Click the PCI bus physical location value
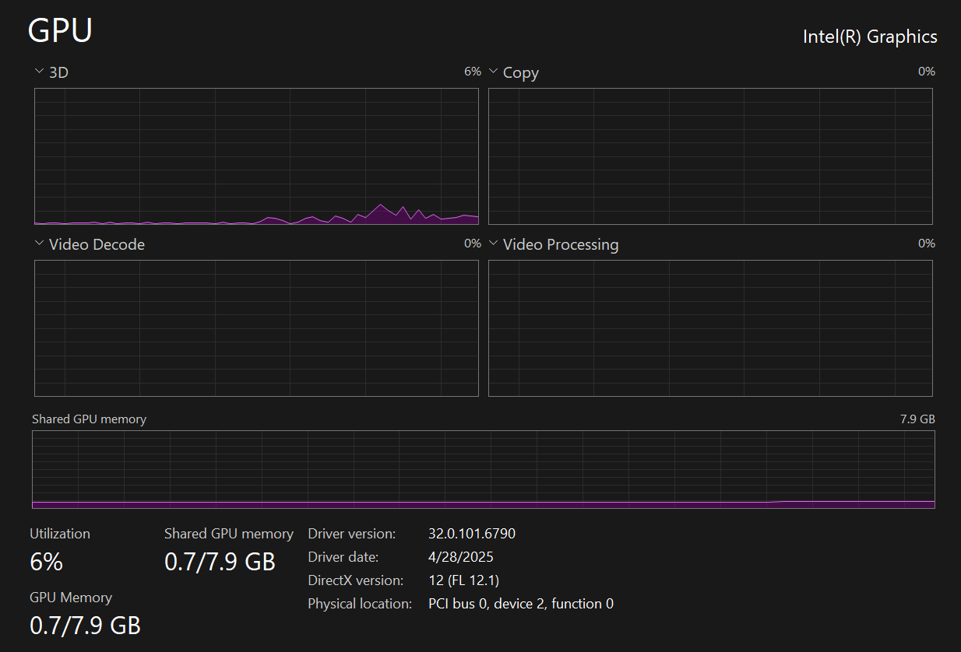 [x=521, y=604]
